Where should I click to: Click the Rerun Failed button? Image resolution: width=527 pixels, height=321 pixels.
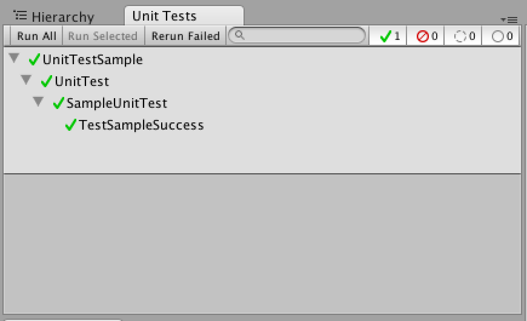point(185,36)
